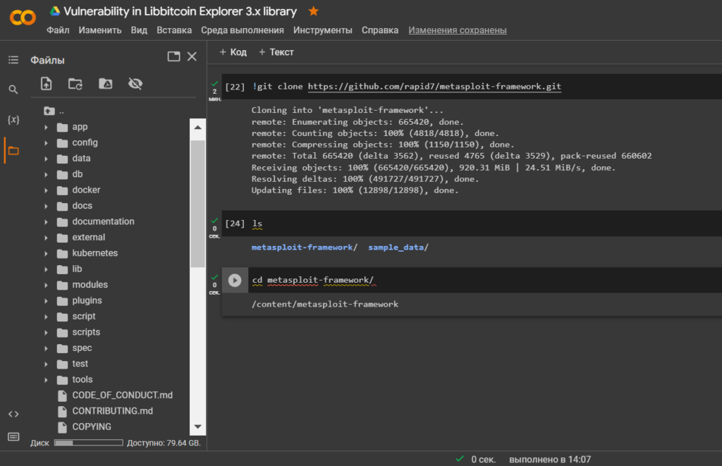This screenshot has width=722, height=466.
Task: Mount Google Drive in the file browser
Action: click(x=106, y=84)
